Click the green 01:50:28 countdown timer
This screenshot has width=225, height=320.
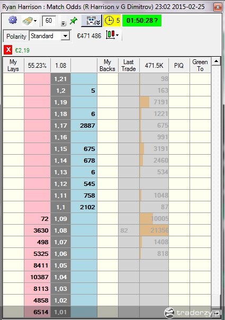(142, 21)
